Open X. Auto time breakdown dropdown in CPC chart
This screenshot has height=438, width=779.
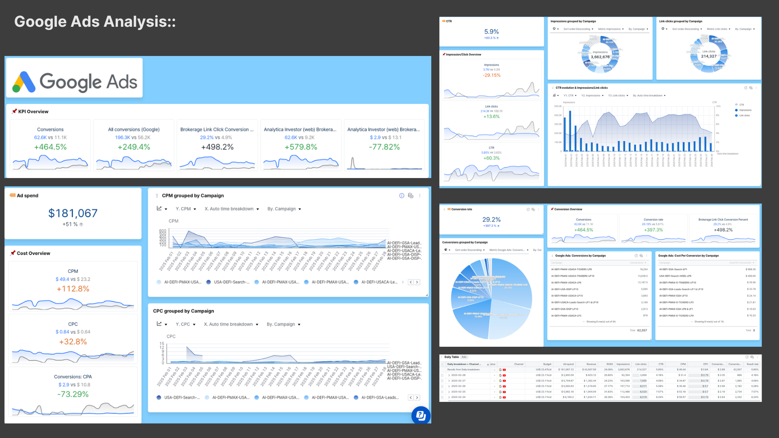(x=231, y=324)
